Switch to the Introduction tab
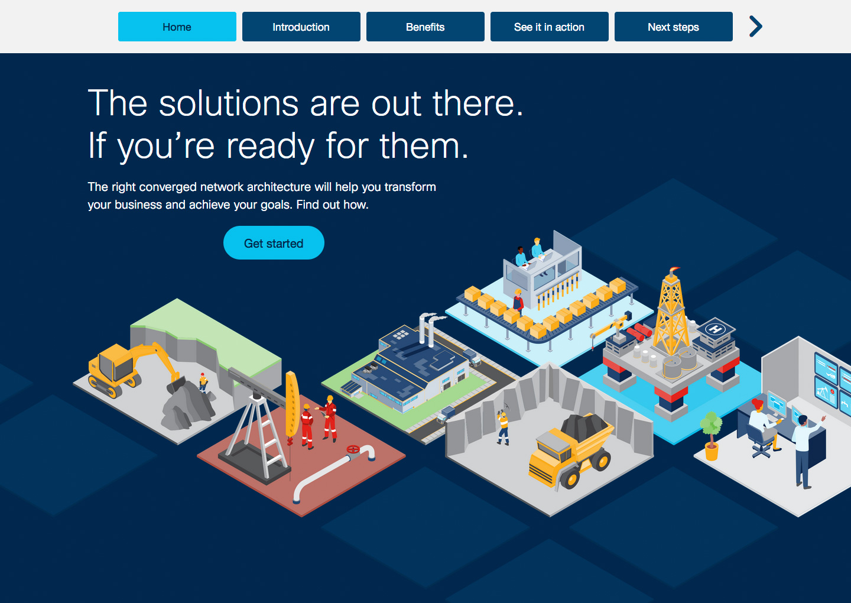The image size is (851, 603). 301,27
